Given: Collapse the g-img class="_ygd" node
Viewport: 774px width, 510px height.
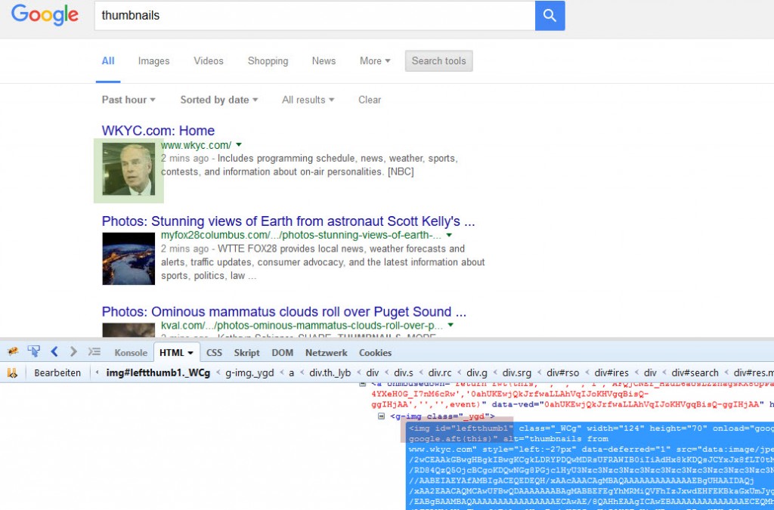Looking at the screenshot, I should click(381, 416).
